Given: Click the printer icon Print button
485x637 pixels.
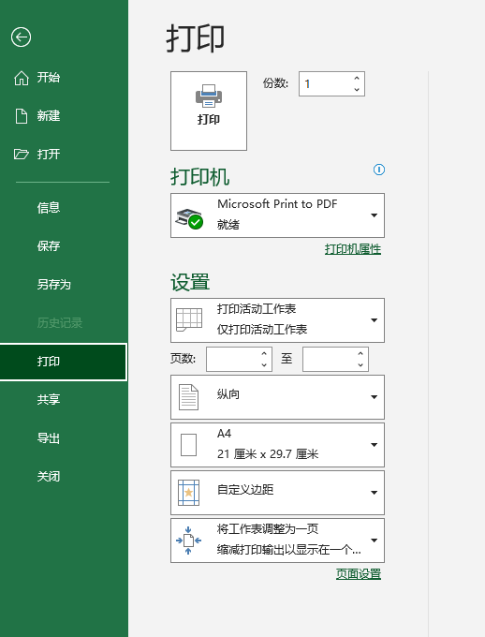Looking at the screenshot, I should click(209, 111).
